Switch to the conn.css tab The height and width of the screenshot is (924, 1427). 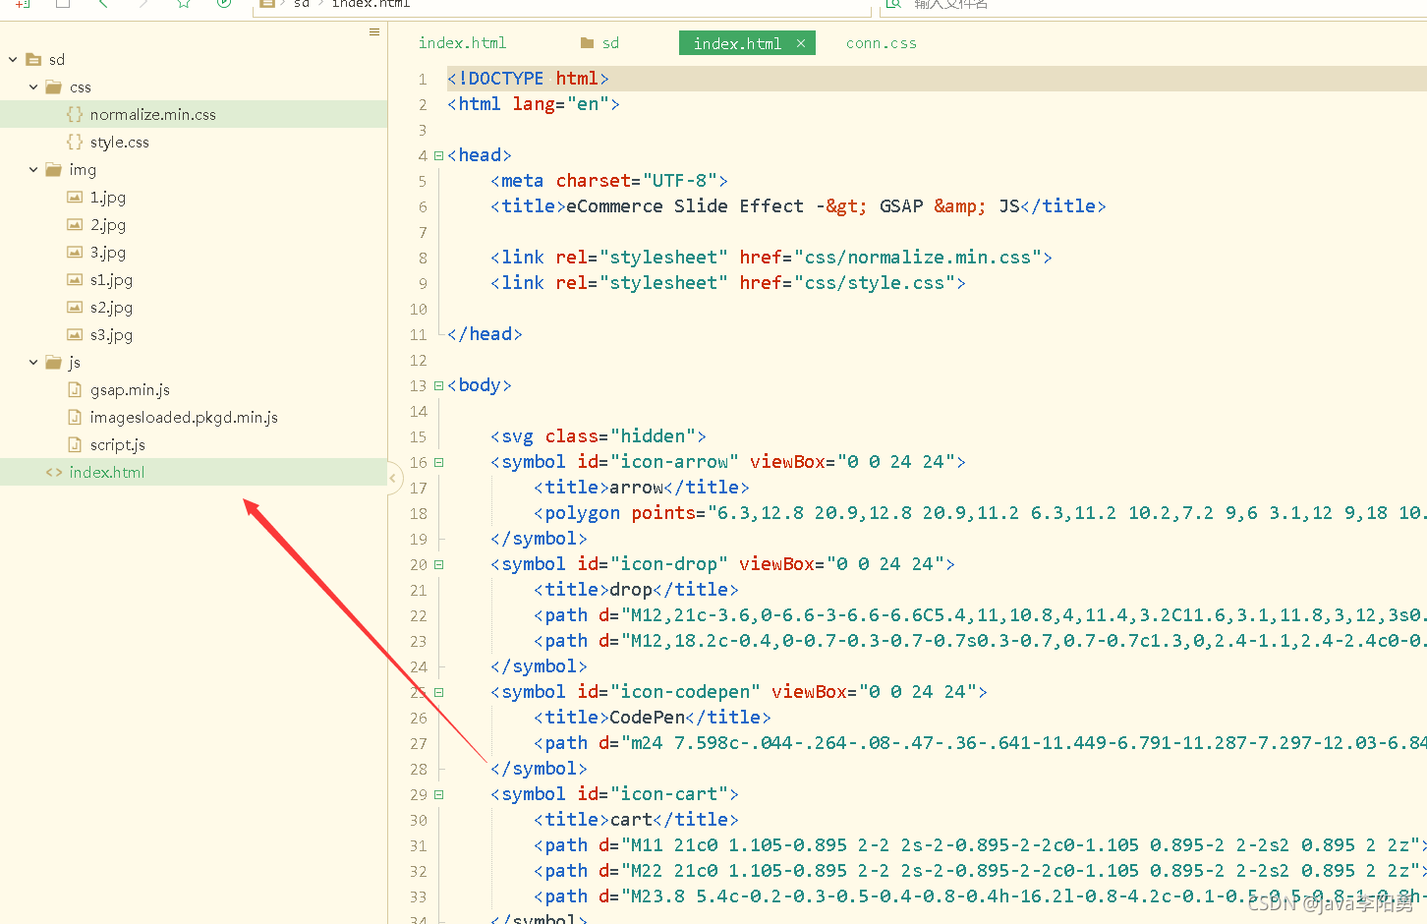(882, 43)
